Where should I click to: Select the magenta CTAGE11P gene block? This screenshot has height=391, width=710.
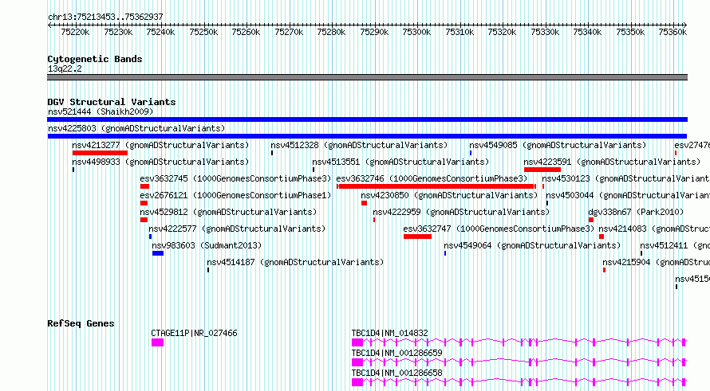click(x=158, y=342)
